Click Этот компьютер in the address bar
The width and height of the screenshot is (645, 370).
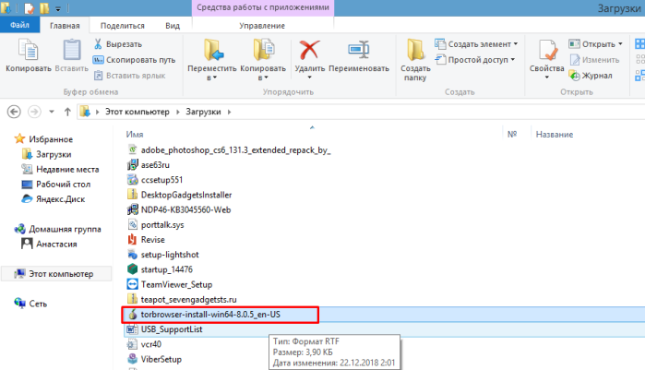point(137,112)
